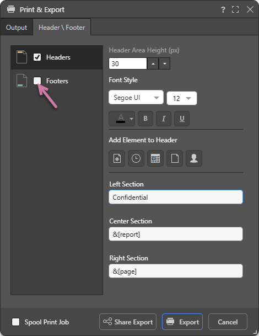Add time element clock icon
The width and height of the screenshot is (259, 336).
pos(136,158)
